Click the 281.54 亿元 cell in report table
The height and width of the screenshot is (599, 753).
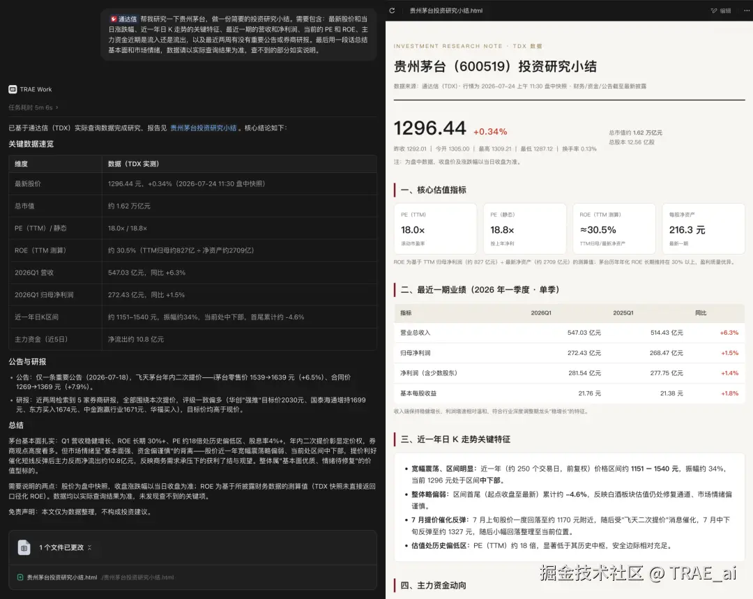(x=584, y=373)
